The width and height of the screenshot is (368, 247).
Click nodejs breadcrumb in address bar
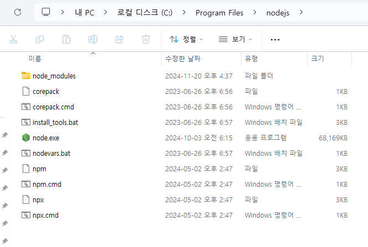pyautogui.click(x=277, y=13)
